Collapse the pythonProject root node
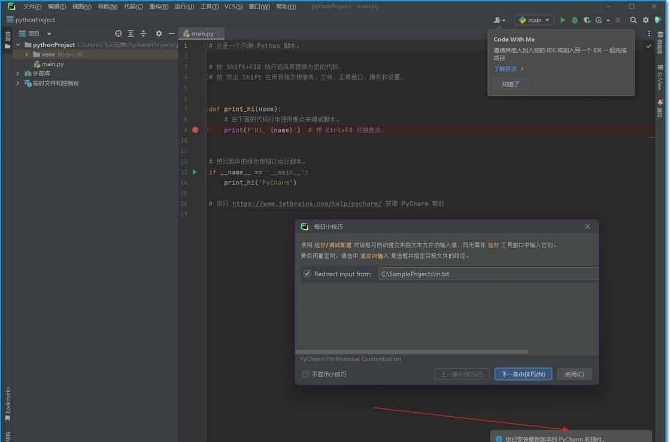 18,44
